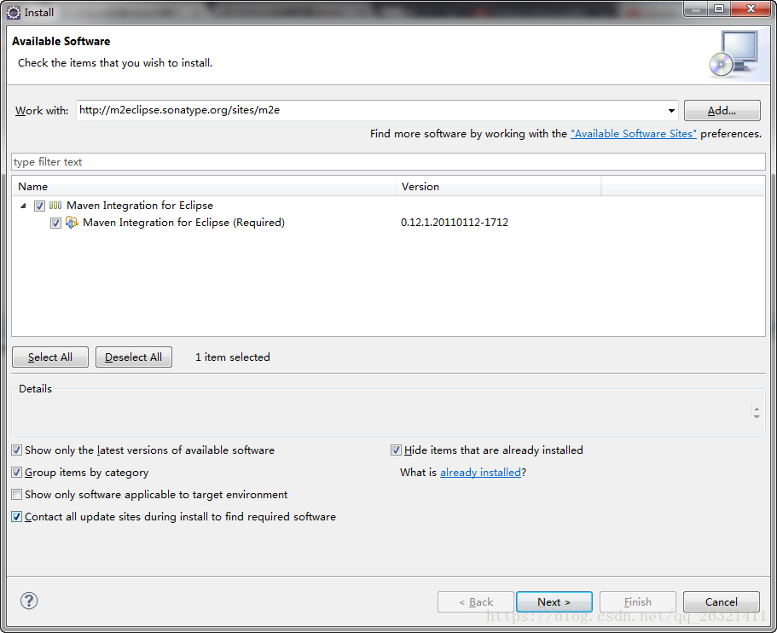Screen dimensions: 777x633
Task: Collapse the Maven Integration for Eclipse tree node
Action: (x=23, y=206)
